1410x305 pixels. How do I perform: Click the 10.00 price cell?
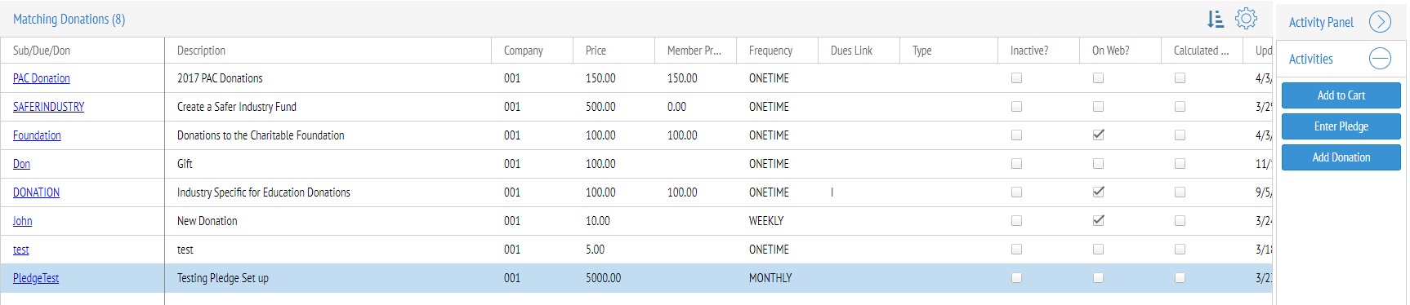(614, 221)
